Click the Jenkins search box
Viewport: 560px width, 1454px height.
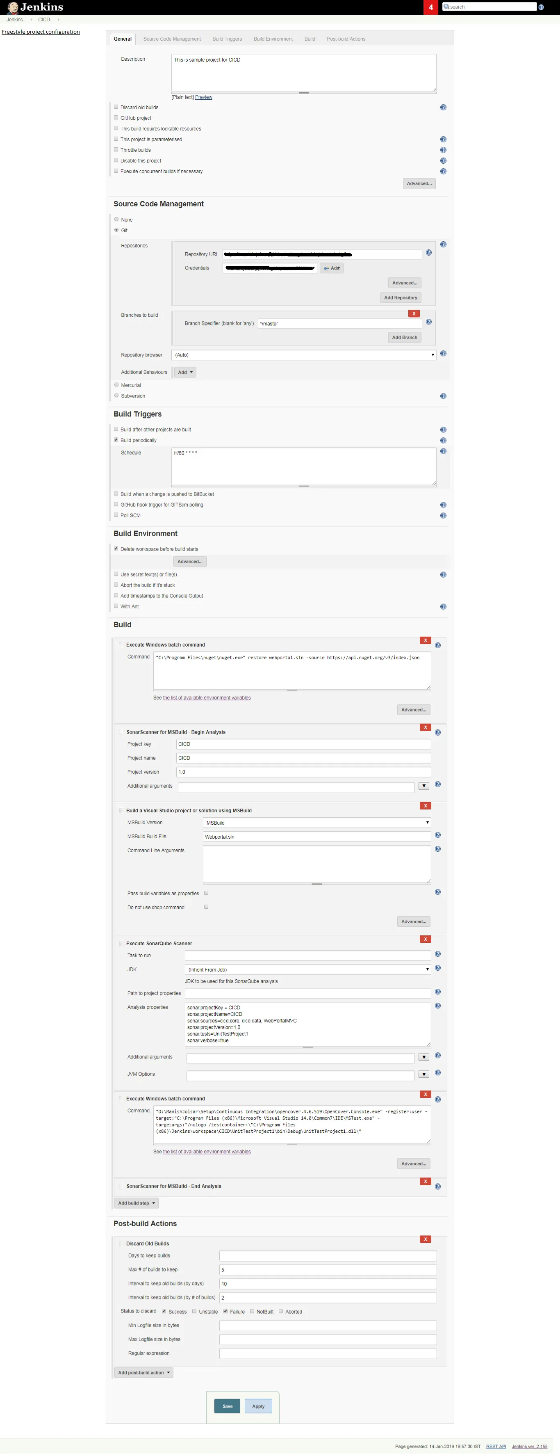489,7
